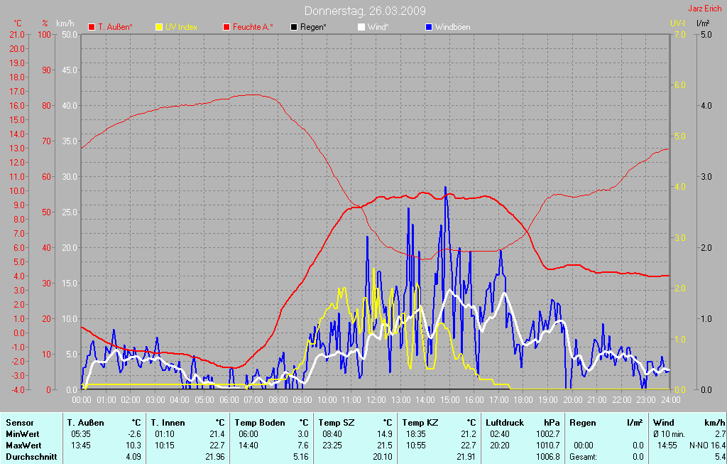
Task: Click the Regen column header in table
Action: (583, 423)
